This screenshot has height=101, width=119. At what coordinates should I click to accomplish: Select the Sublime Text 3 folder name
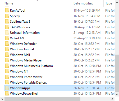coord(20,22)
